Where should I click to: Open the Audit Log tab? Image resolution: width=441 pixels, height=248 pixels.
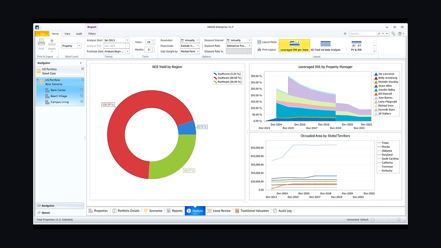283,211
